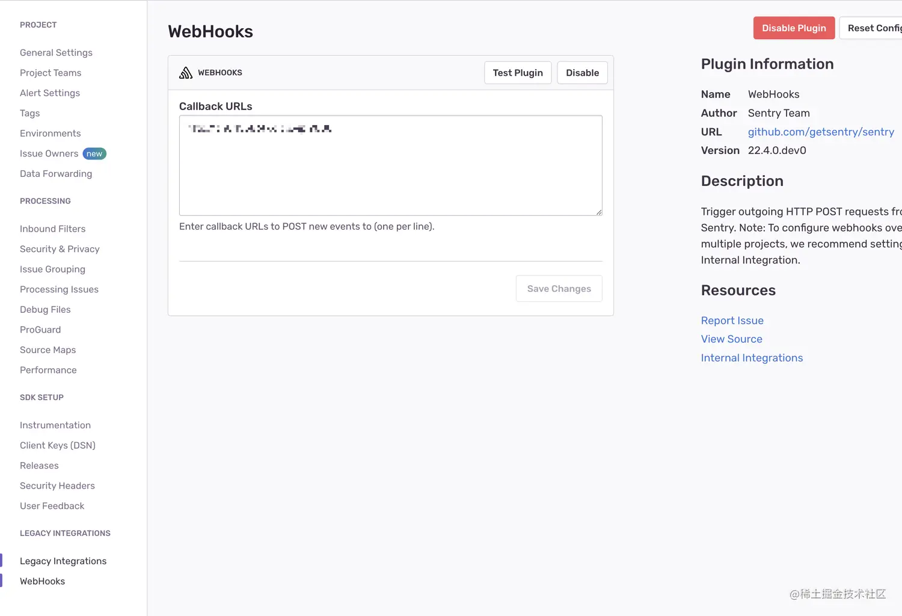This screenshot has height=616, width=902.
Task: Open the Internal Integrations link
Action: coord(752,358)
